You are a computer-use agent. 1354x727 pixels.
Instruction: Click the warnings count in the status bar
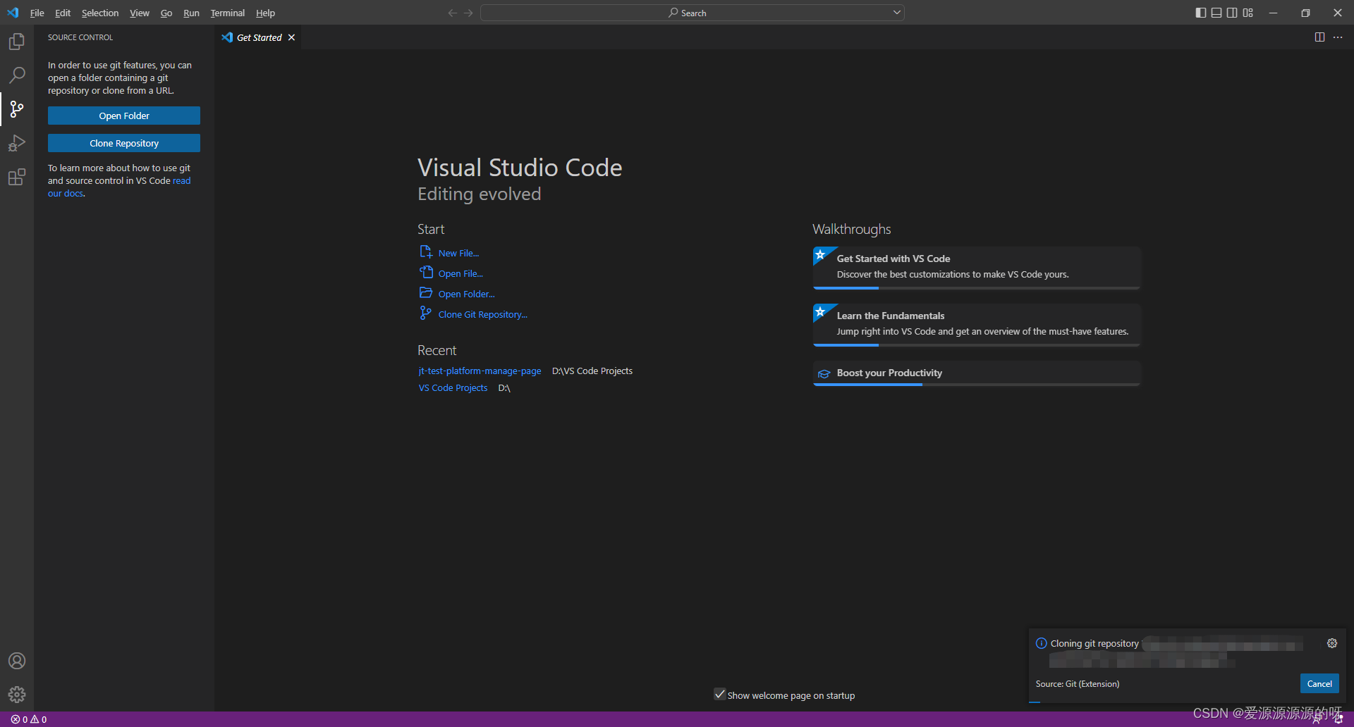pos(39,719)
